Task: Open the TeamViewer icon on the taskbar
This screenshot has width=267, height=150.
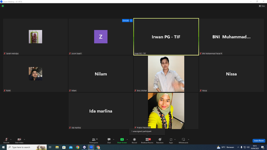Action: [x=84, y=147]
